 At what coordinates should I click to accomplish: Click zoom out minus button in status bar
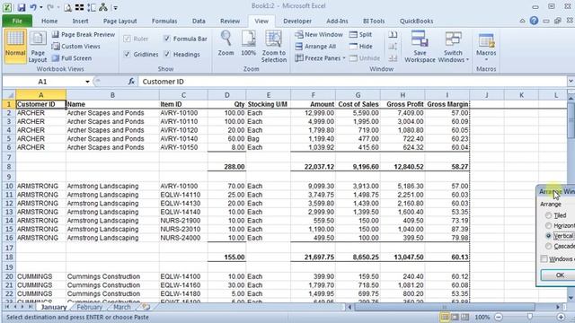point(499,317)
